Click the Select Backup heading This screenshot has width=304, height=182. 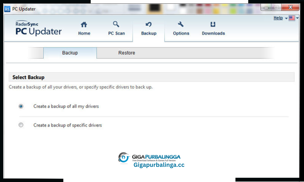28,77
